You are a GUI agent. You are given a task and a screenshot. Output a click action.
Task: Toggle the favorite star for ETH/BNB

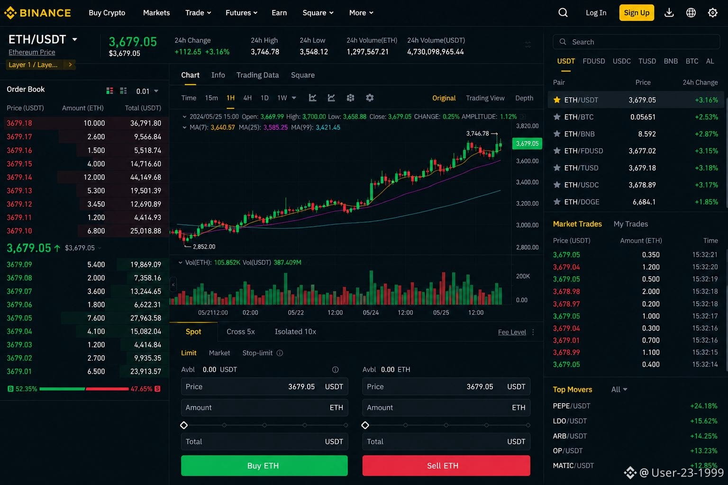[557, 134]
